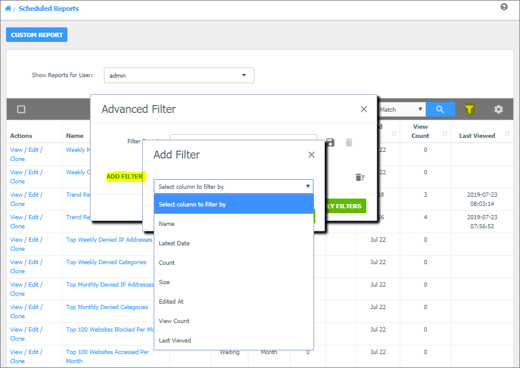Select Edited At from the column list

click(234, 301)
